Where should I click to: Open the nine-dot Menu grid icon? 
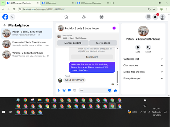[148, 17]
